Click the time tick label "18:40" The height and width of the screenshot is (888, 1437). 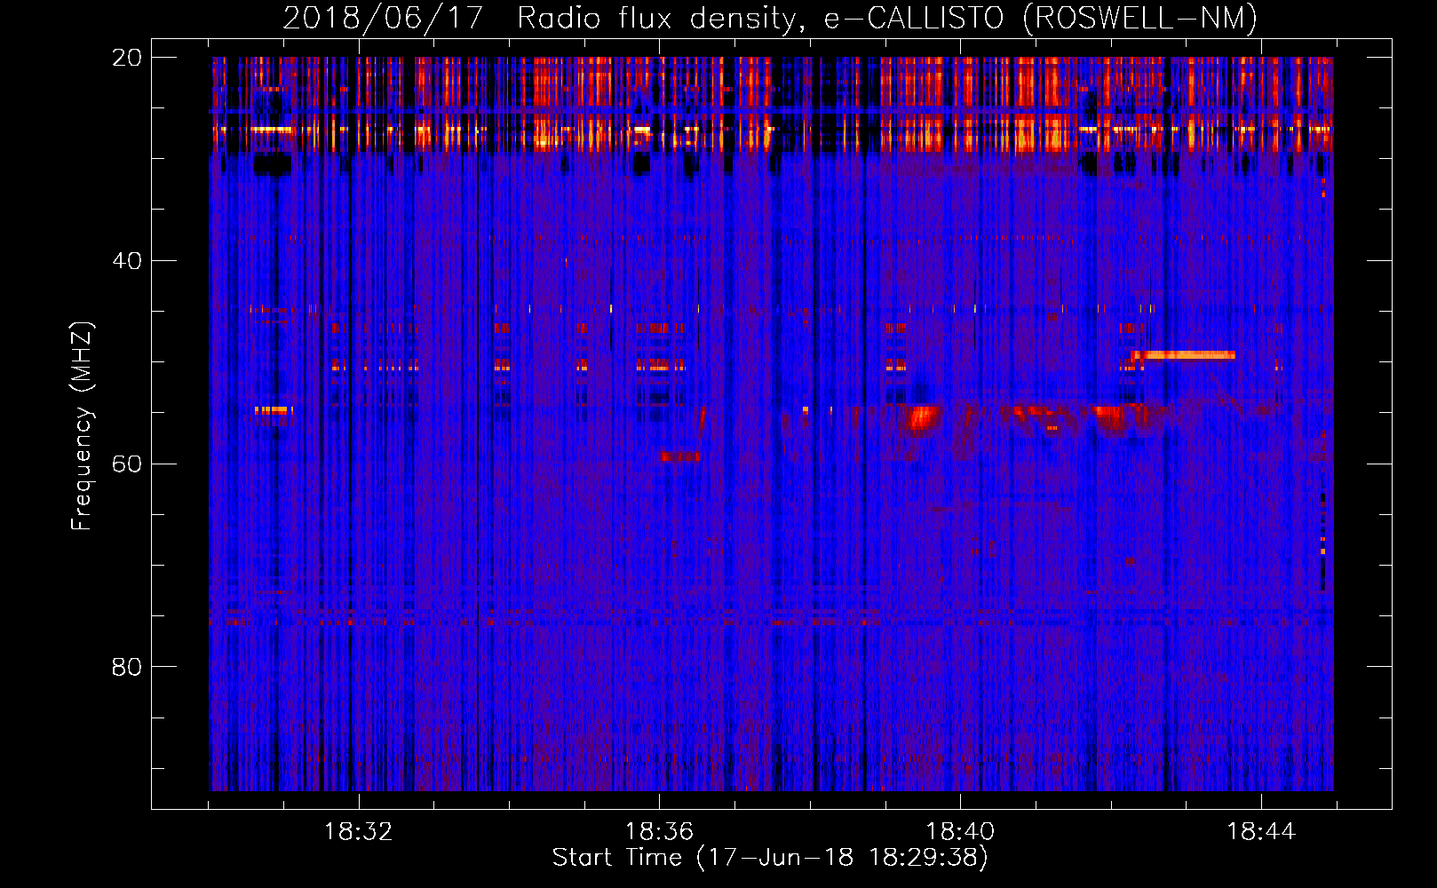961,832
